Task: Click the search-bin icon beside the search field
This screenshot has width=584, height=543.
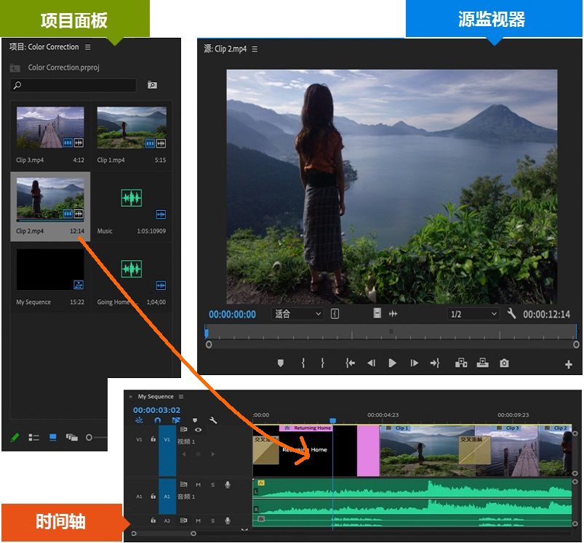Action: coord(152,85)
